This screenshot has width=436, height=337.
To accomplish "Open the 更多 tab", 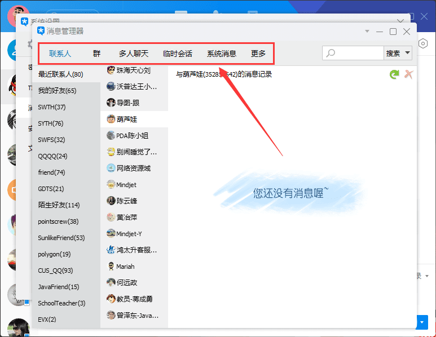I will pos(258,54).
